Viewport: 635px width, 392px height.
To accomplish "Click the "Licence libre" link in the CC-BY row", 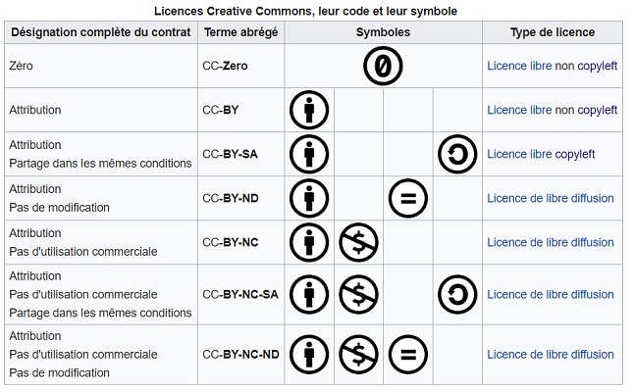I will 519,110.
